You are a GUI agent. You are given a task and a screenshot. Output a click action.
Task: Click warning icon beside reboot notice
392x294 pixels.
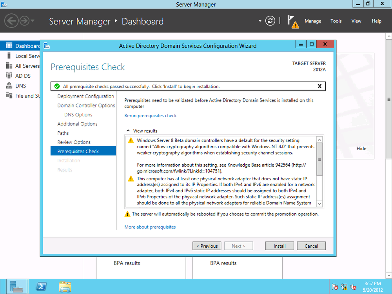click(127, 214)
